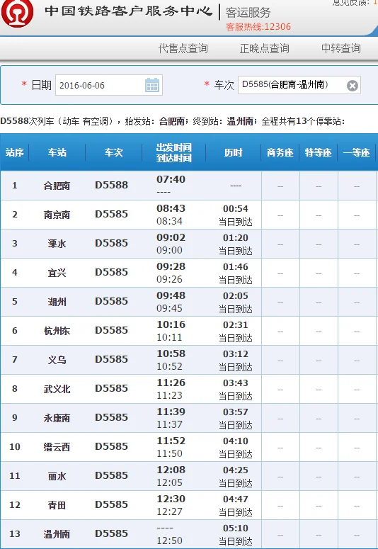Select station 丽水 in row 11

point(57,476)
